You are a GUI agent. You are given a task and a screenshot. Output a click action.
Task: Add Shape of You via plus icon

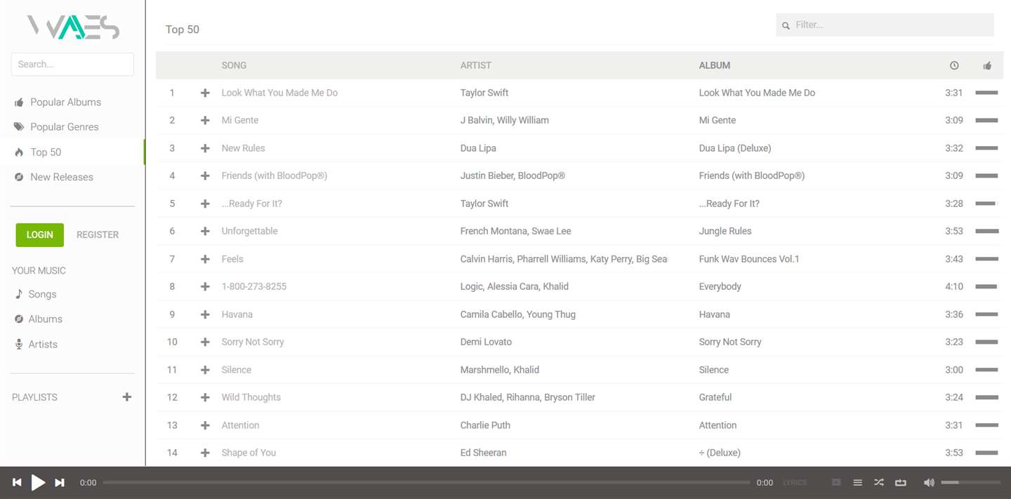tap(205, 453)
